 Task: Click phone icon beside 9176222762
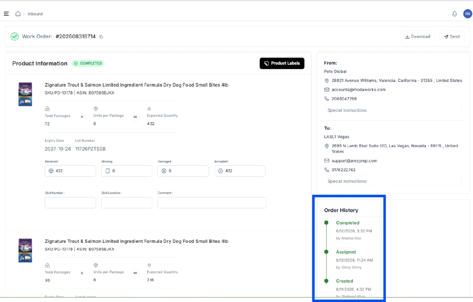(x=327, y=170)
